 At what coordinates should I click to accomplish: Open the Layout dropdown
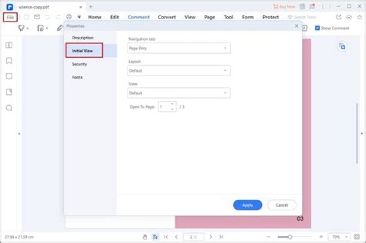point(179,71)
